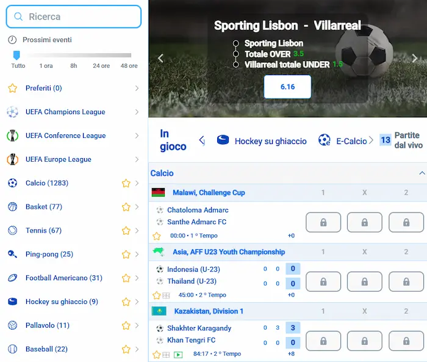The width and height of the screenshot is (427, 362).
Task: Click the Calcio soccer ball sidebar icon
Action: 13,183
